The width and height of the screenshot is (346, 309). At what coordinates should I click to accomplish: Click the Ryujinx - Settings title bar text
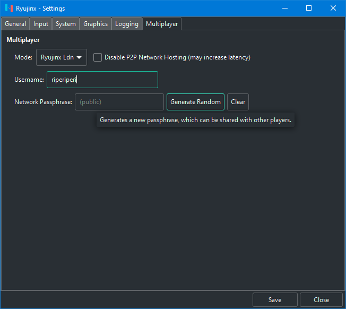pyautogui.click(x=40, y=8)
